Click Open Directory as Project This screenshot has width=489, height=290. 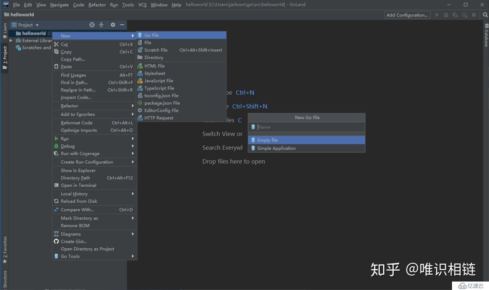pyautogui.click(x=95, y=249)
